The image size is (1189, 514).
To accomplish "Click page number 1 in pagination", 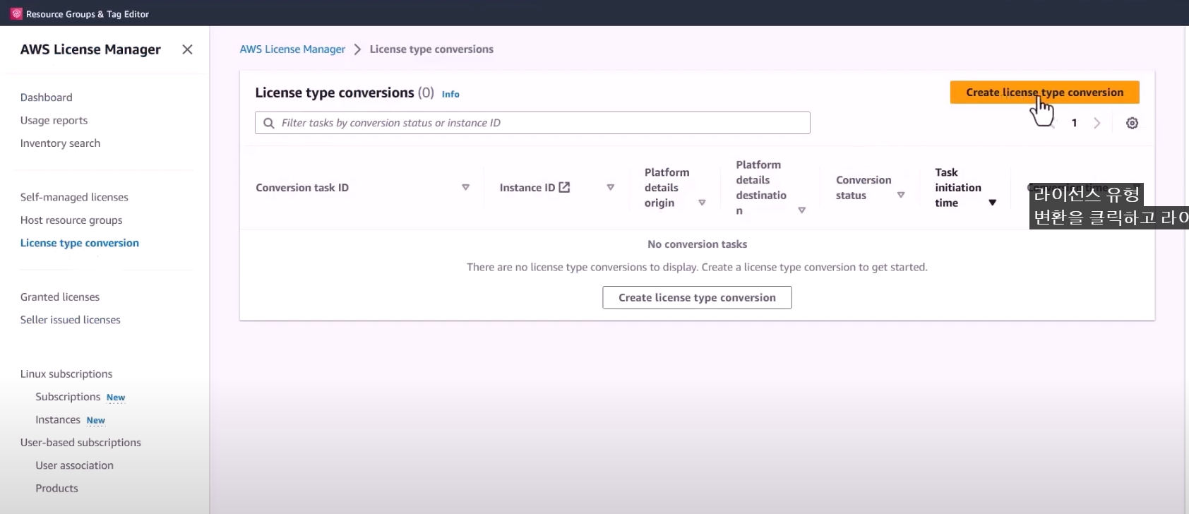I will 1074,123.
